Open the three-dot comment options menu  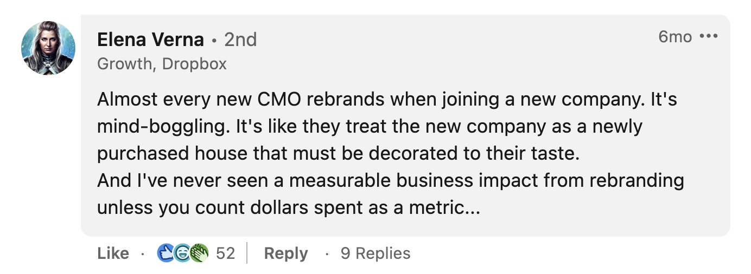click(709, 37)
